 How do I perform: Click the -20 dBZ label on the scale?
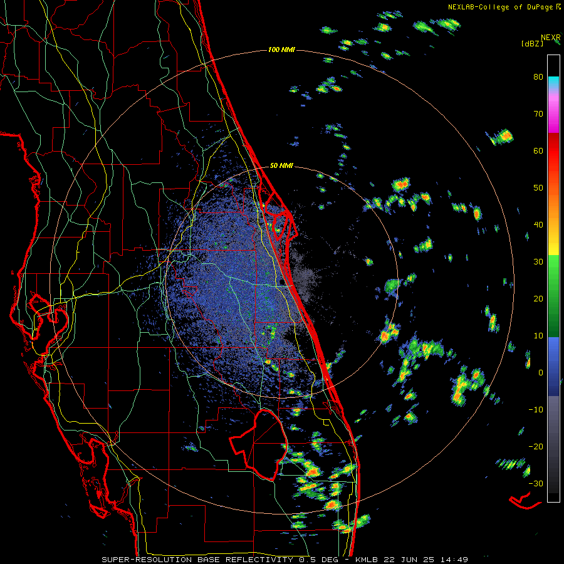[x=536, y=446]
